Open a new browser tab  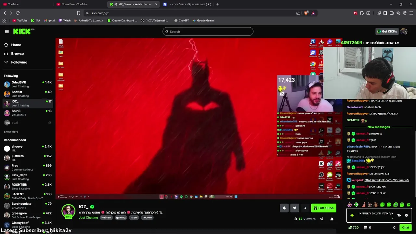217,4
